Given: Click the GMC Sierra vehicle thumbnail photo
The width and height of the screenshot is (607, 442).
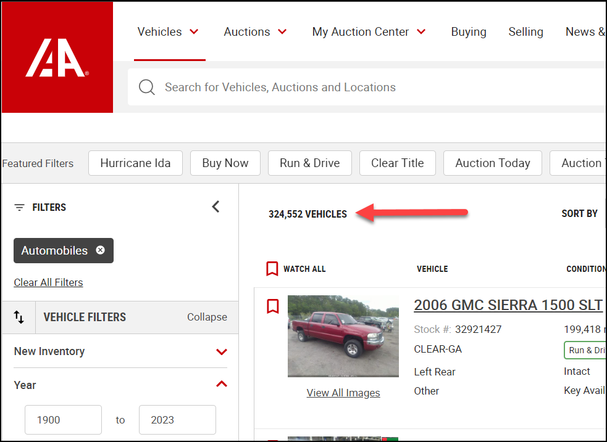Looking at the screenshot, I should 343,336.
